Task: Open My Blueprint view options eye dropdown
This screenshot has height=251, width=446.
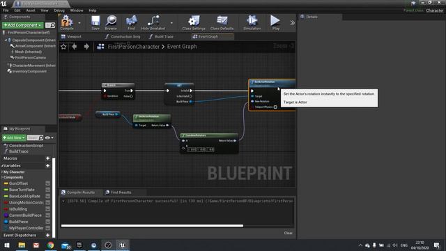Action: click(49, 138)
